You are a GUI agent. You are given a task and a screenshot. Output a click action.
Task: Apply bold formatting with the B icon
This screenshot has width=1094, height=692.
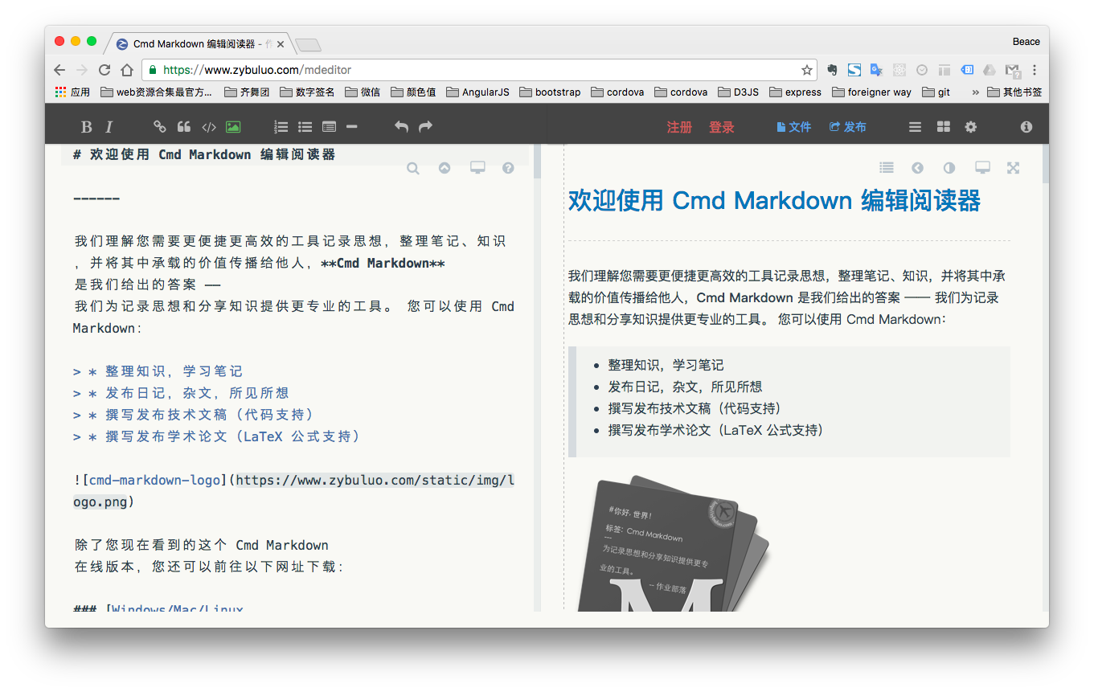coord(87,127)
